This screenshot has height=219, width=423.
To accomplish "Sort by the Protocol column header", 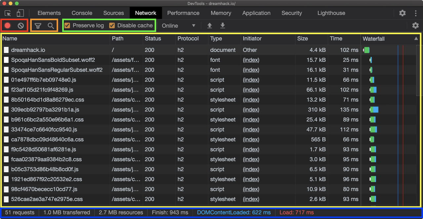I will (x=192, y=39).
